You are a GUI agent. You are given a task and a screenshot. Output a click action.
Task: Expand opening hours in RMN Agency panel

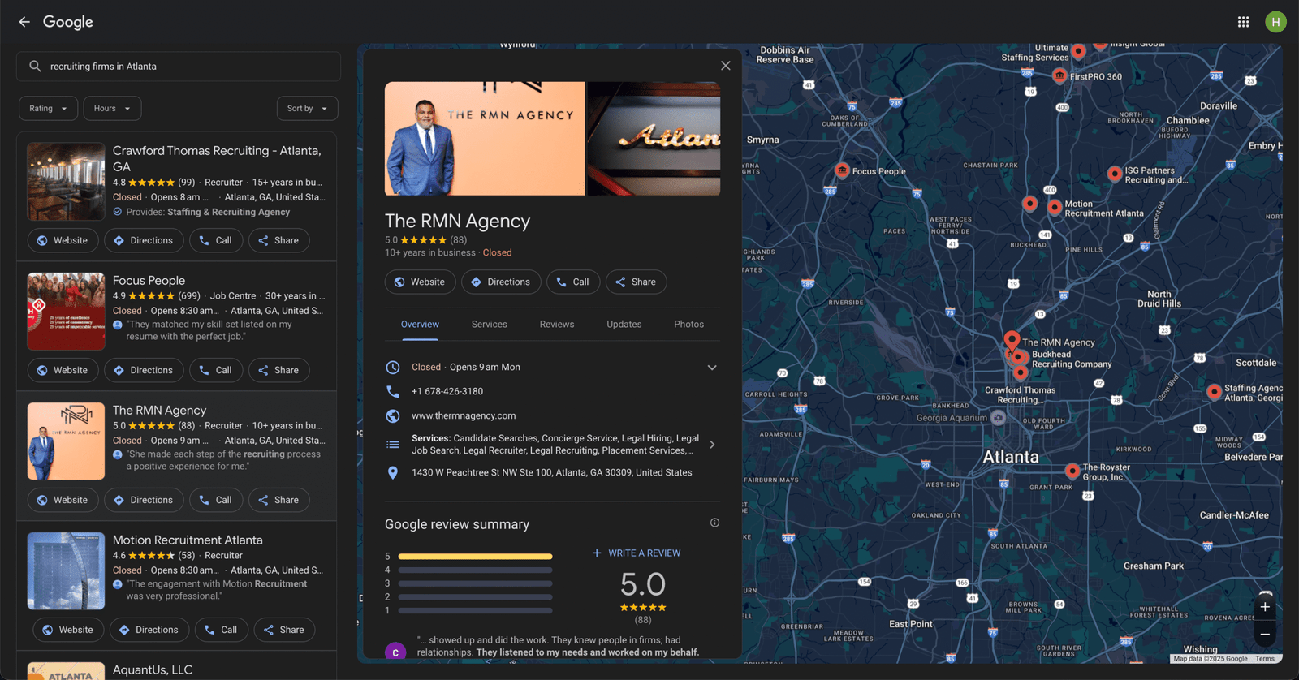pyautogui.click(x=712, y=368)
